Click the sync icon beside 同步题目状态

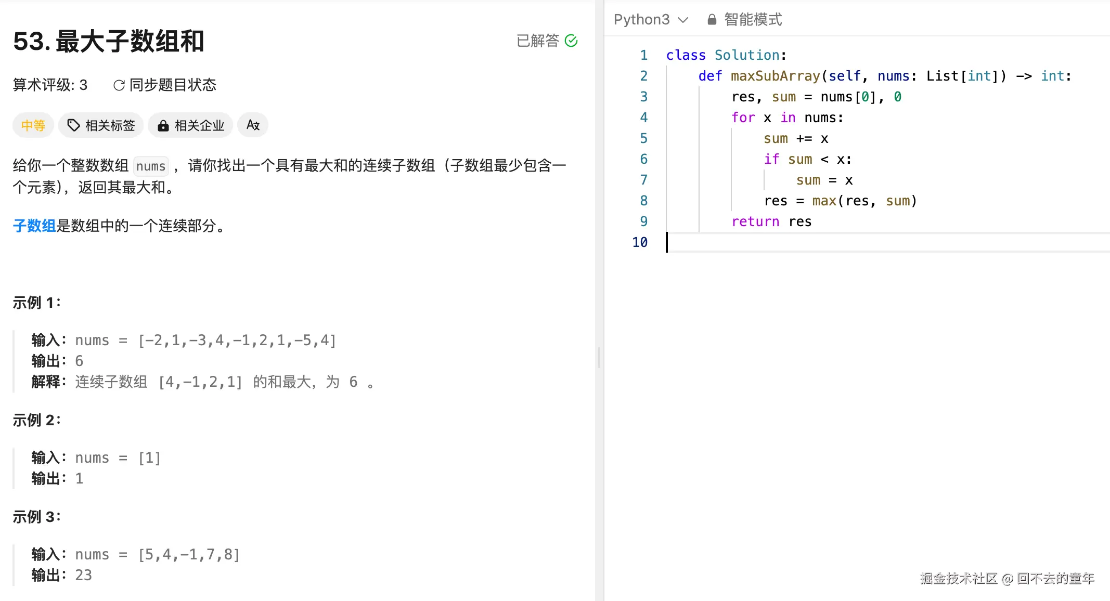(x=119, y=85)
